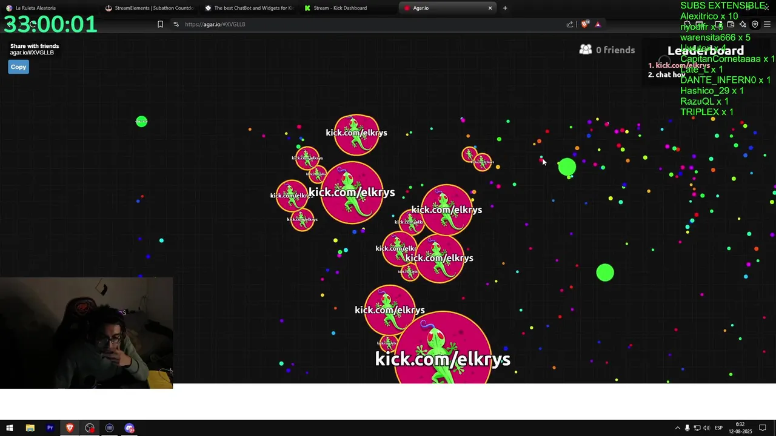Click the share page icon
The image size is (776, 436).
(570, 24)
